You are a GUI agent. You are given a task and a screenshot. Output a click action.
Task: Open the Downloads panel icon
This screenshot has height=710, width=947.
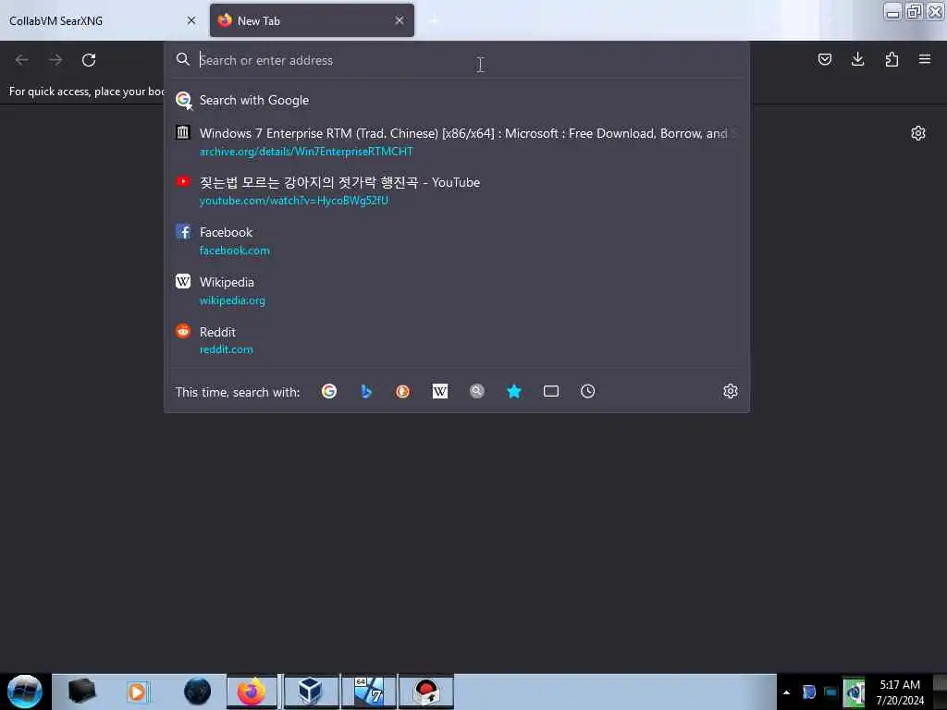(x=857, y=59)
